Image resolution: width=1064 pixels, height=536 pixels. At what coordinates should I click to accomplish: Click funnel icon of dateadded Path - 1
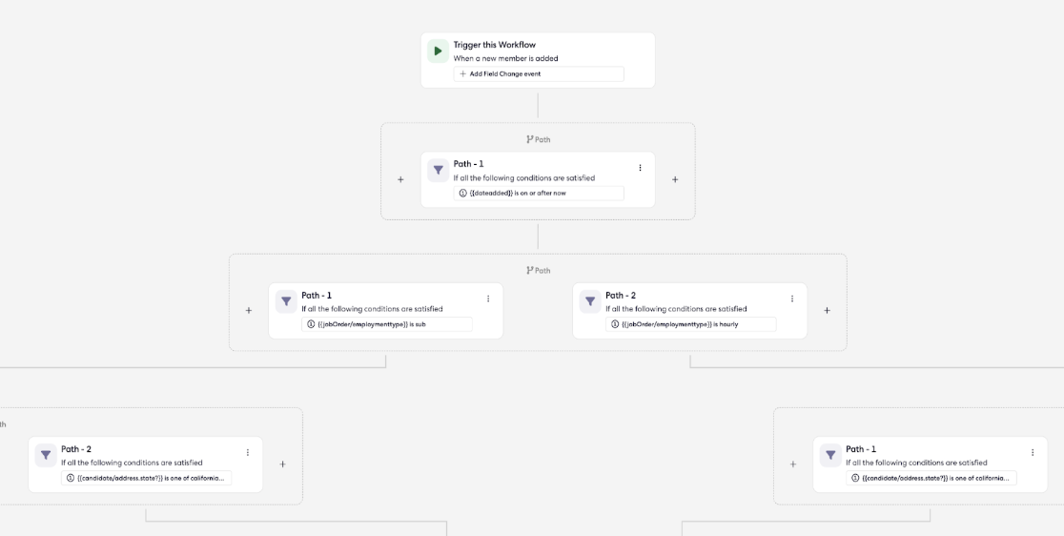(x=438, y=171)
